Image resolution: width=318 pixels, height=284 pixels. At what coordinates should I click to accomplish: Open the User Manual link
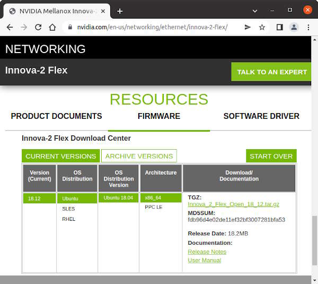[205, 260]
